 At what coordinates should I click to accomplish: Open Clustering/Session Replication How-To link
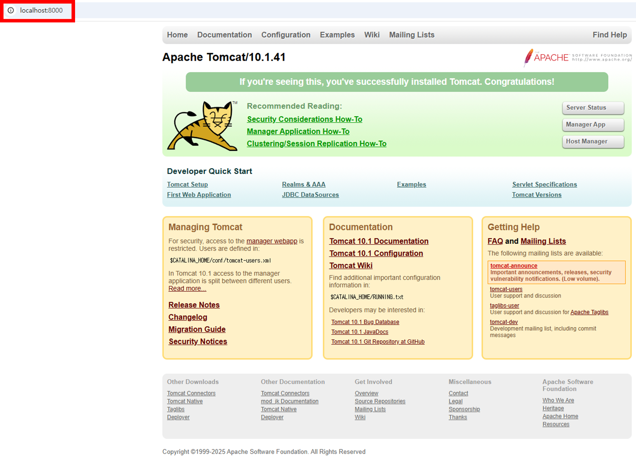(x=317, y=143)
